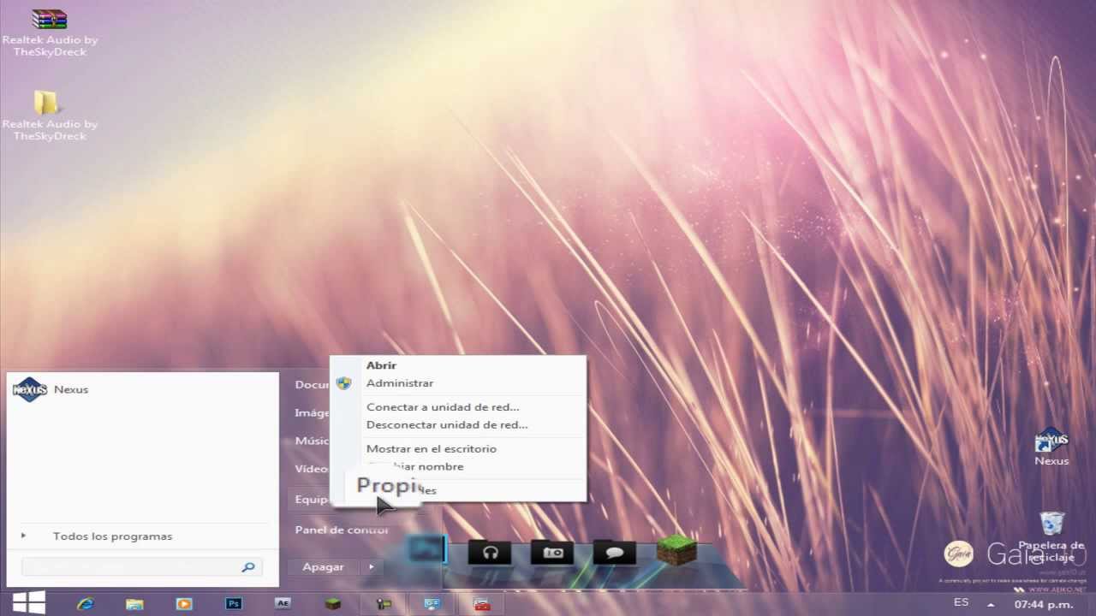This screenshot has height=616, width=1096.
Task: Open Imágenes in the Start menu
Action: pos(312,412)
